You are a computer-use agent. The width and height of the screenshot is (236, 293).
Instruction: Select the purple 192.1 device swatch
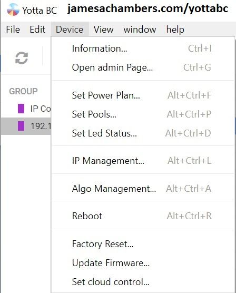tap(21, 126)
